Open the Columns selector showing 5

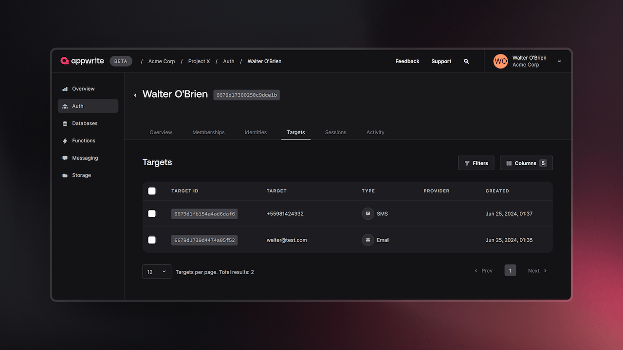pos(526,163)
